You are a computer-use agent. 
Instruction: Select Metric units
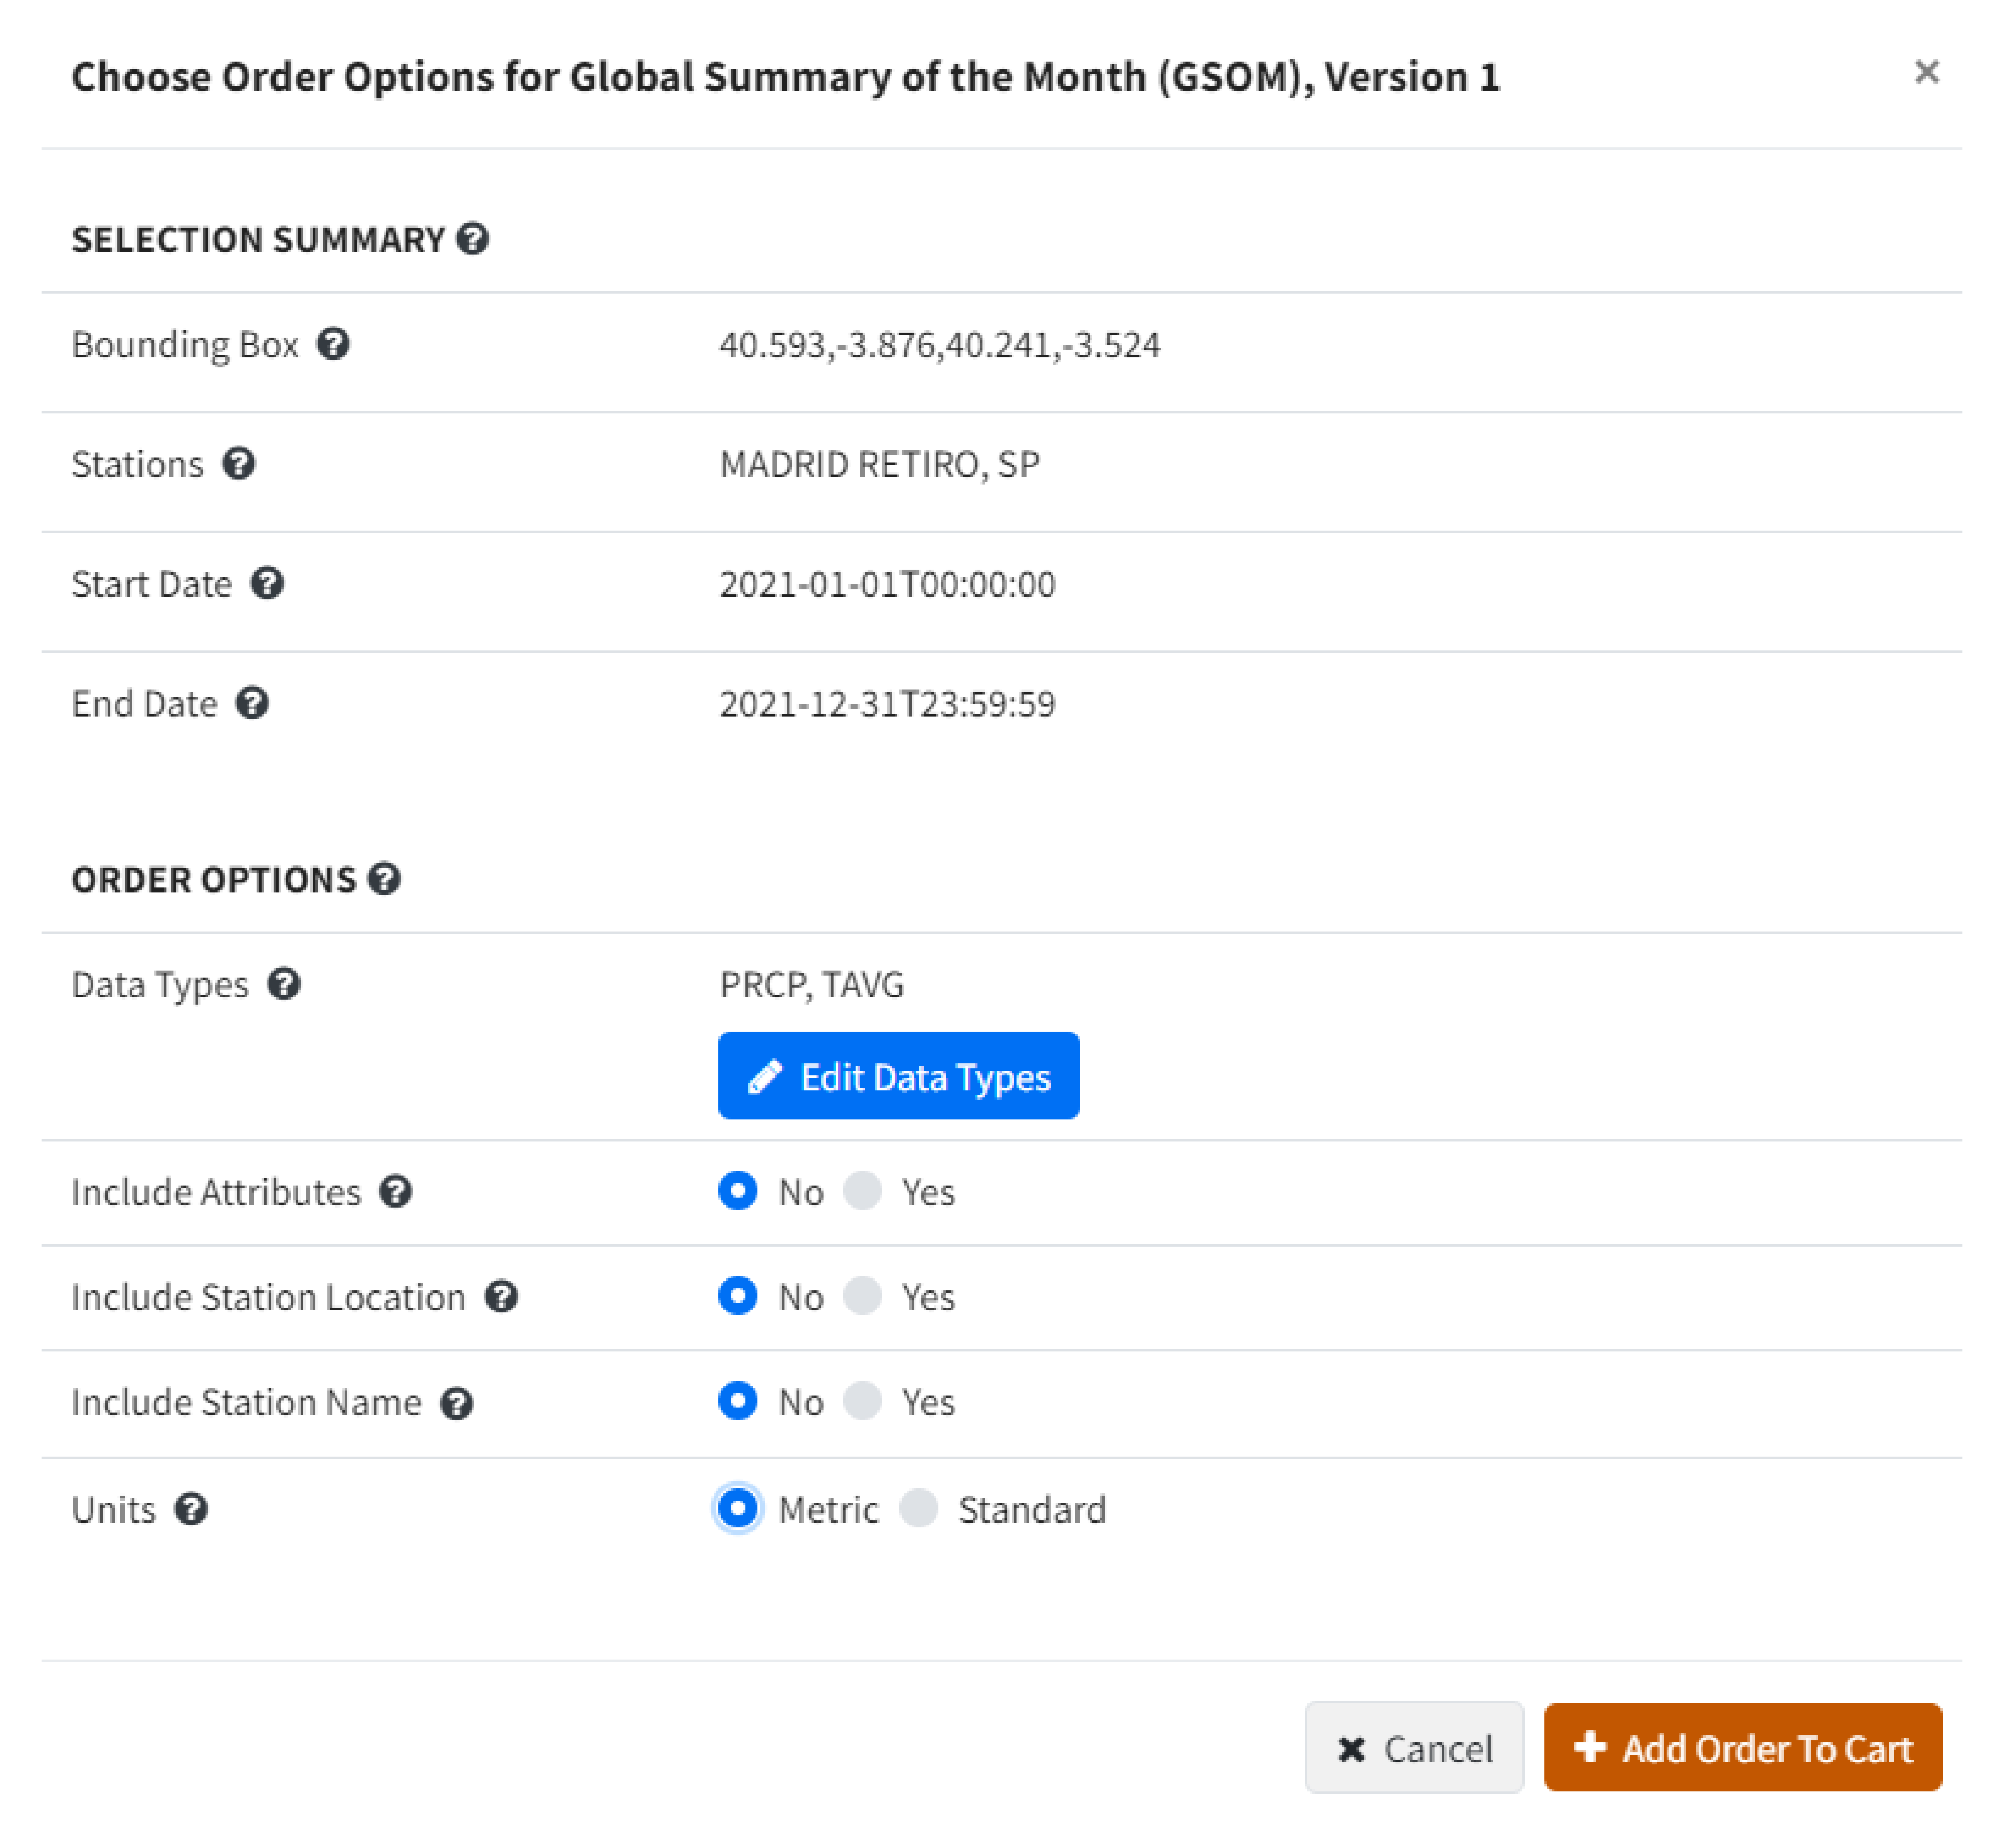coord(738,1508)
